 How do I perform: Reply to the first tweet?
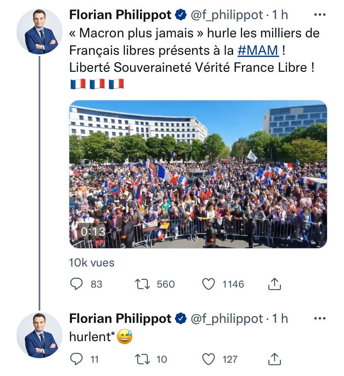tap(77, 284)
